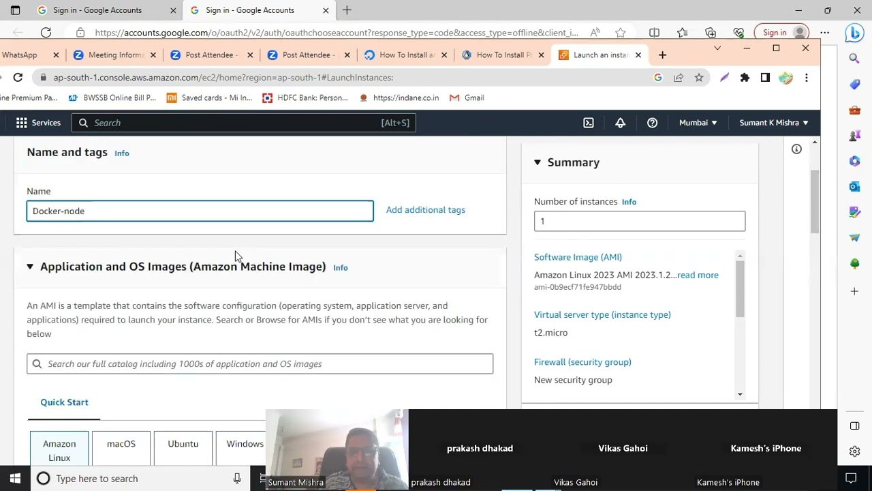Click Summary panel scrollbar down arrow
The height and width of the screenshot is (491, 872).
coord(741,395)
